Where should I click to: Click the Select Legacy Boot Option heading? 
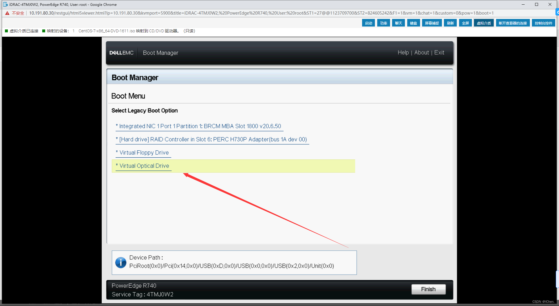coord(144,110)
